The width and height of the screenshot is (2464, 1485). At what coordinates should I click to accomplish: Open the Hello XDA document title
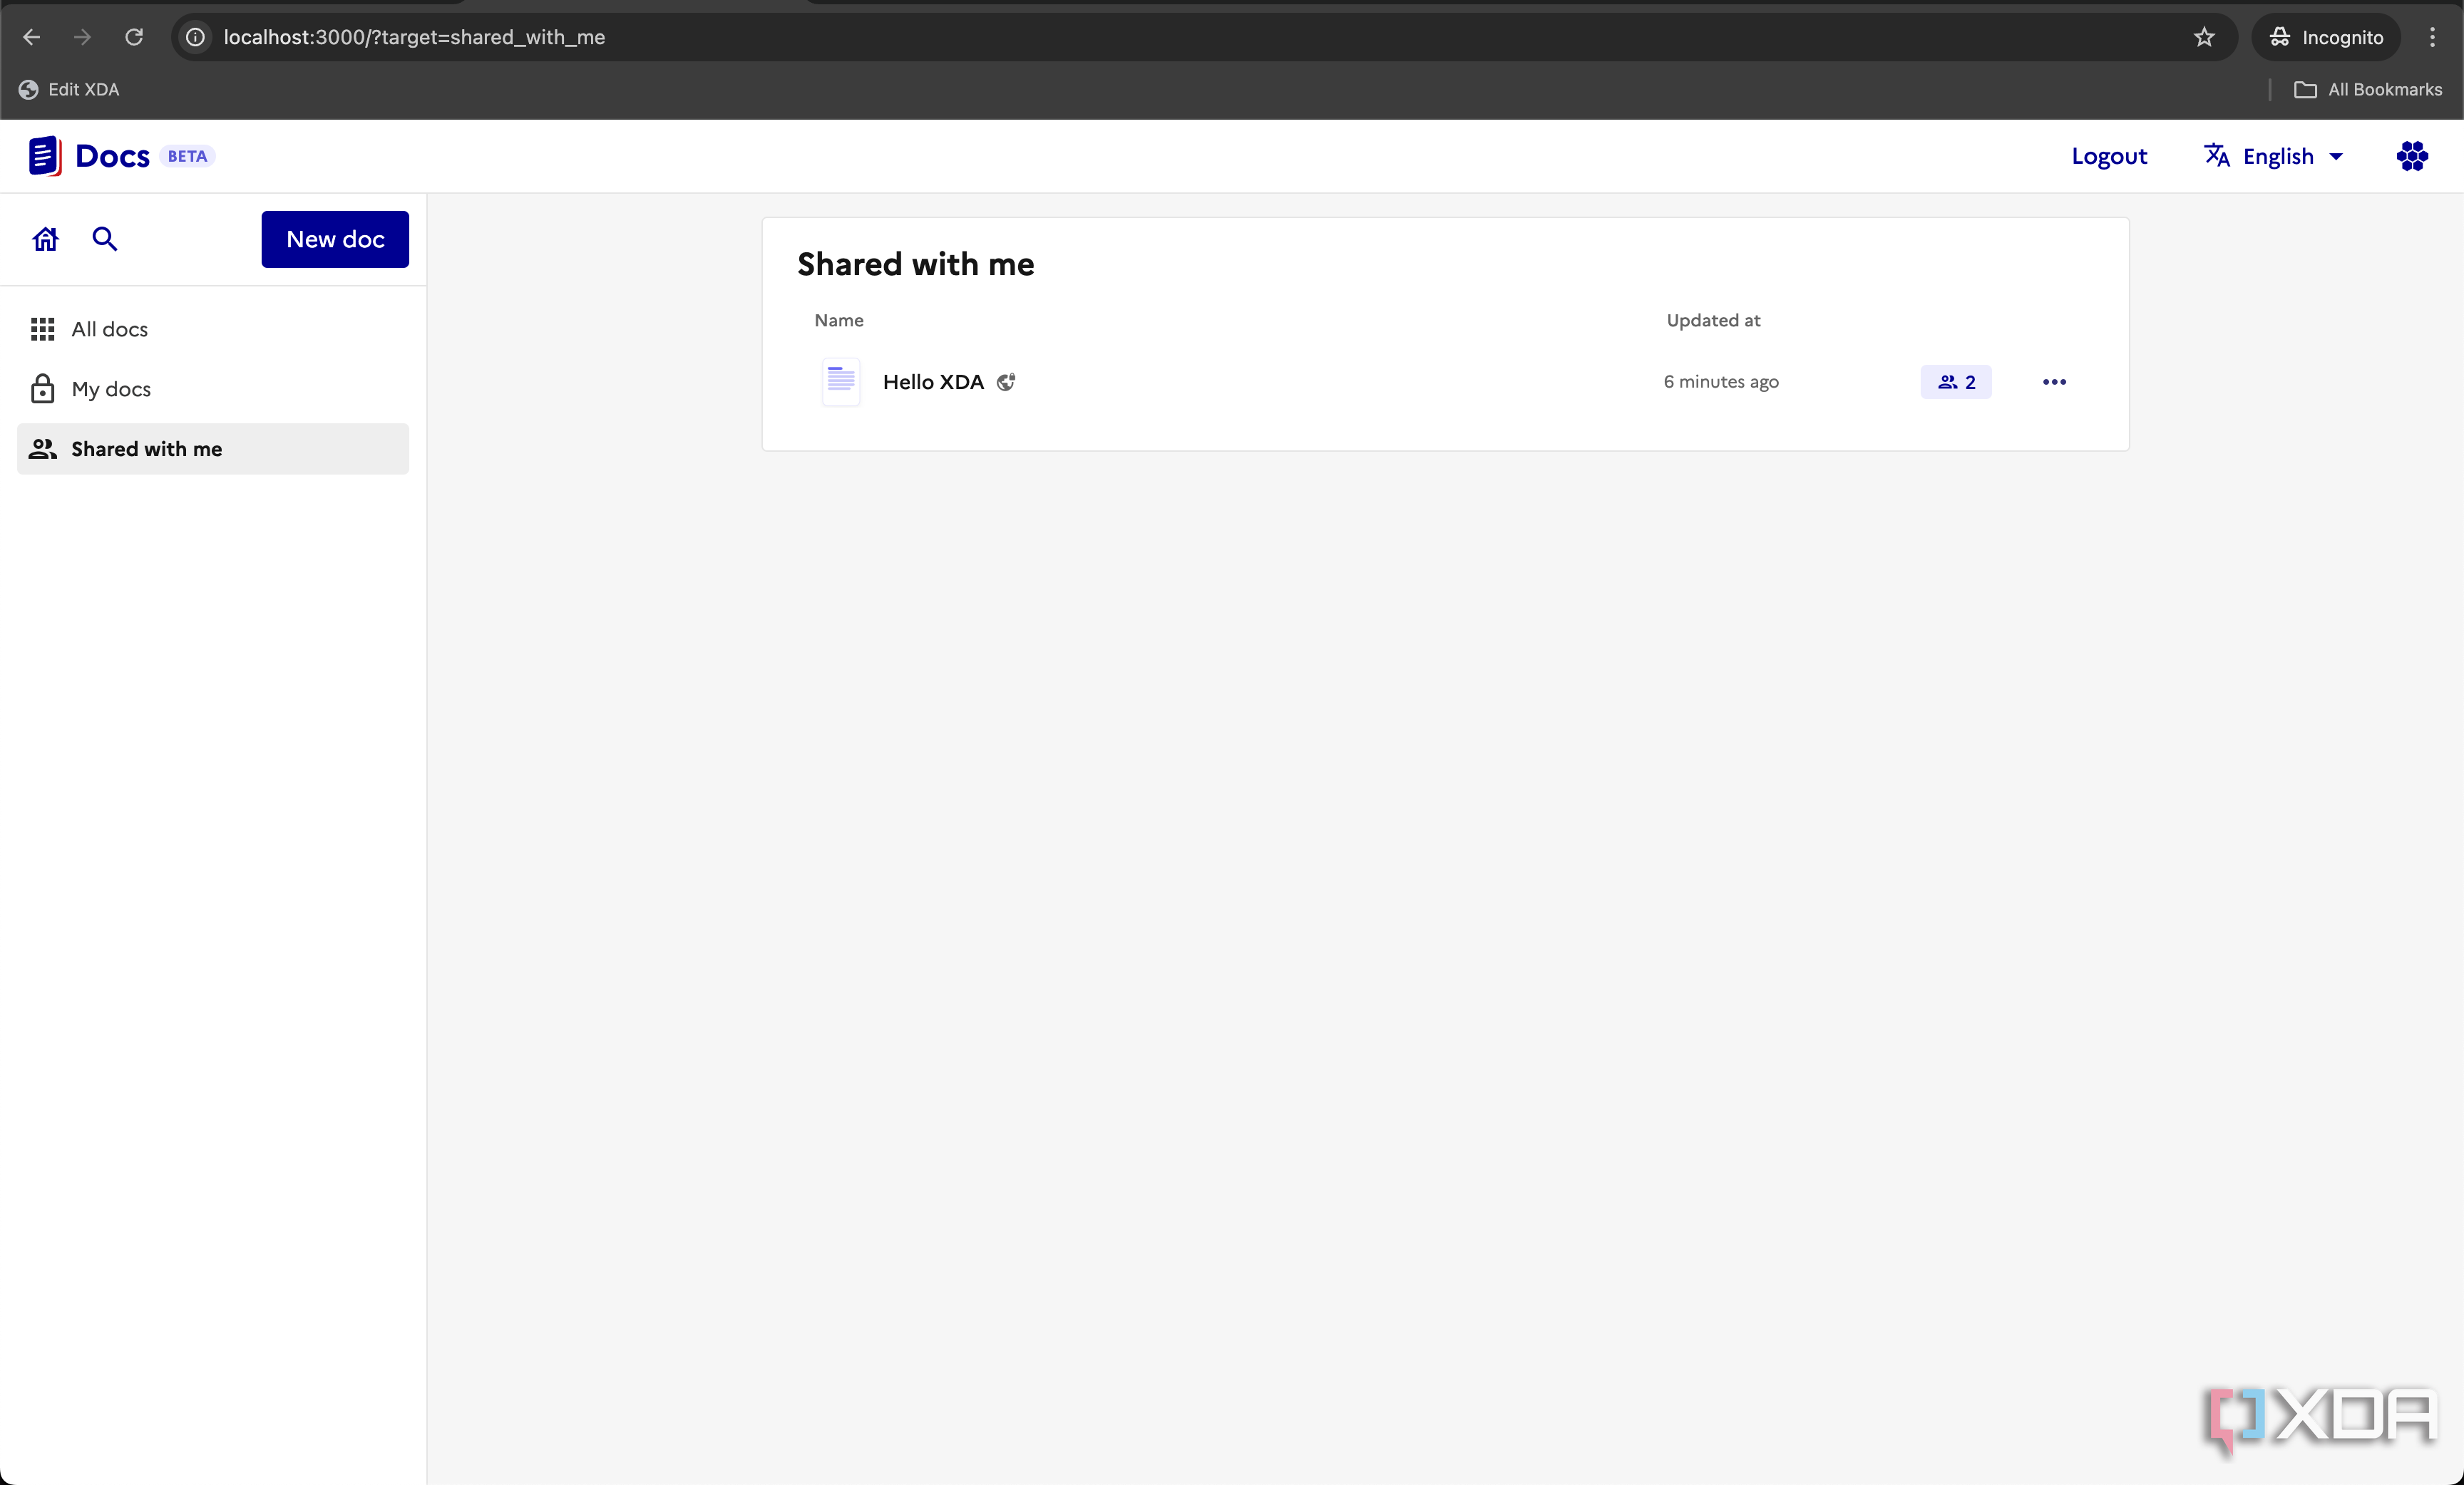(933, 382)
